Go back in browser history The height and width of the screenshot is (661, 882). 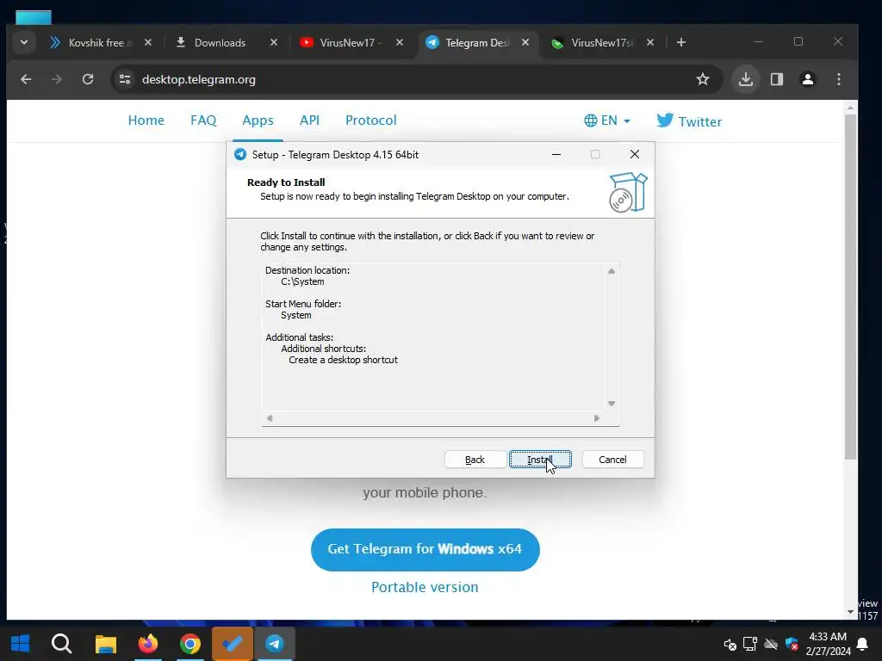pos(26,79)
